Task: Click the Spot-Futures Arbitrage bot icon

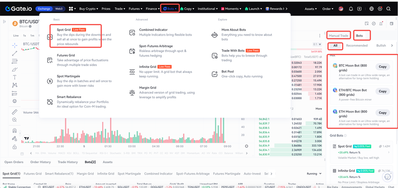Action: [132, 51]
